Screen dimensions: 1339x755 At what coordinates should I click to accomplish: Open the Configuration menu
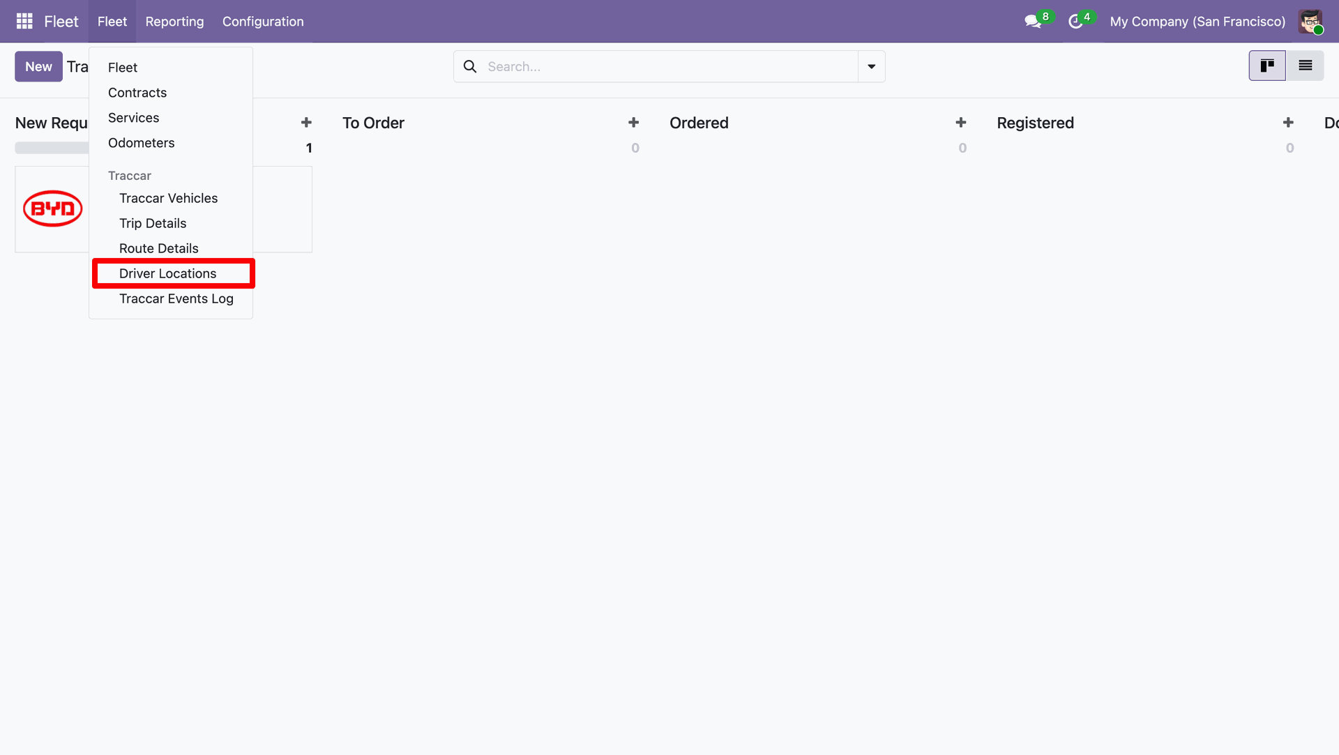(263, 22)
